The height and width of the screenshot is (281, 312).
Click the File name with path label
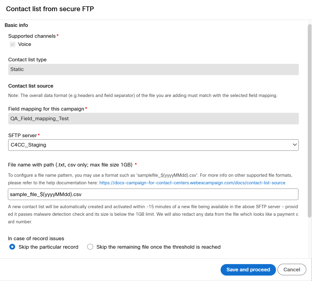pos(70,165)
